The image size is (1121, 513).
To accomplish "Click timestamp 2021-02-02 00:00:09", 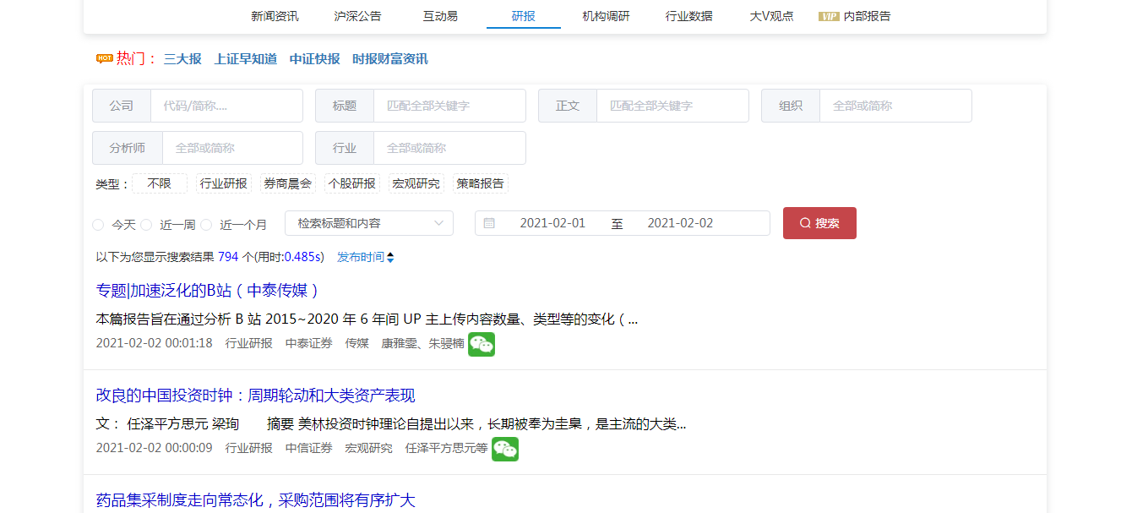I will click(x=155, y=448).
